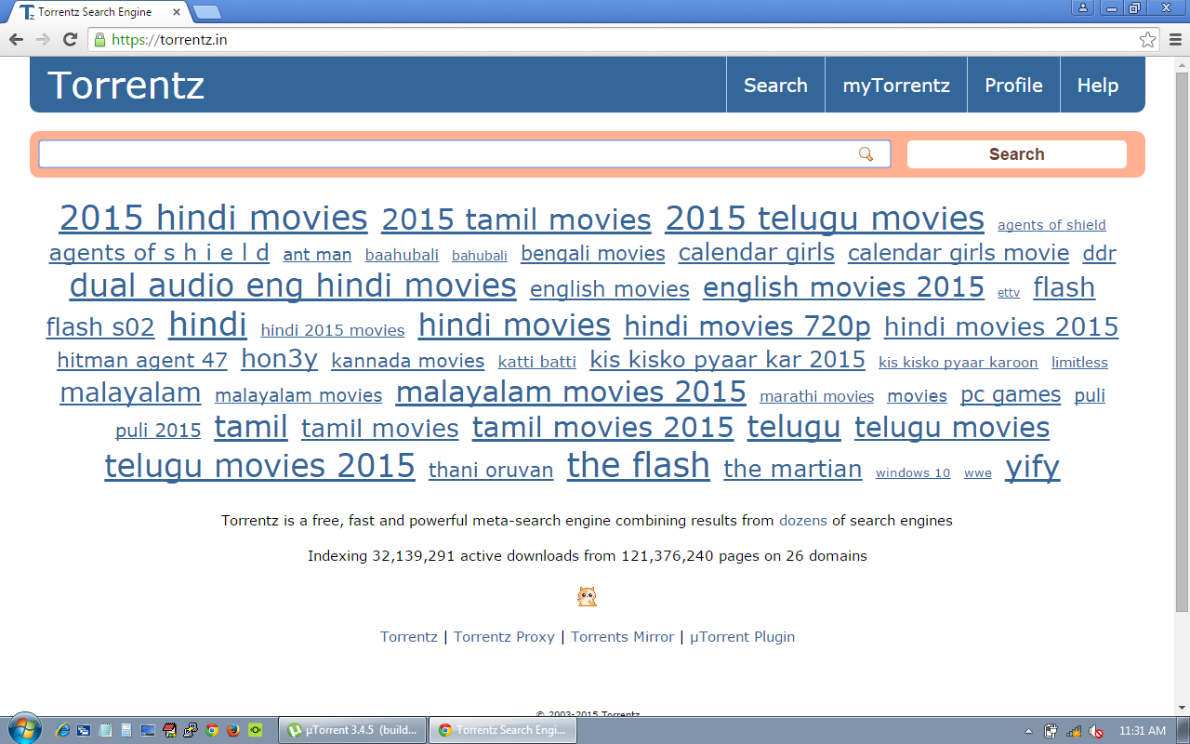The image size is (1190, 744).
Task: Bookmark this page with the star icon
Action: pos(1148,40)
